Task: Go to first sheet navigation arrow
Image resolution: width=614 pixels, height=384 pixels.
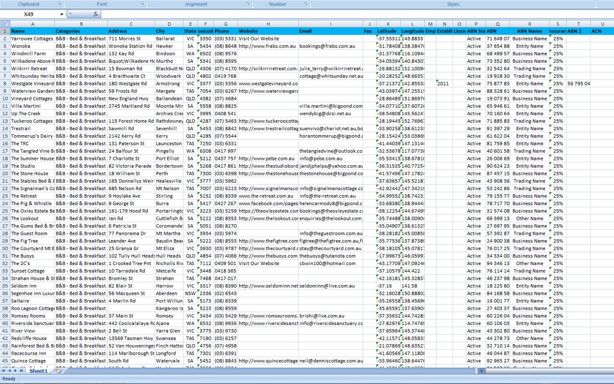Action: pyautogui.click(x=4, y=371)
